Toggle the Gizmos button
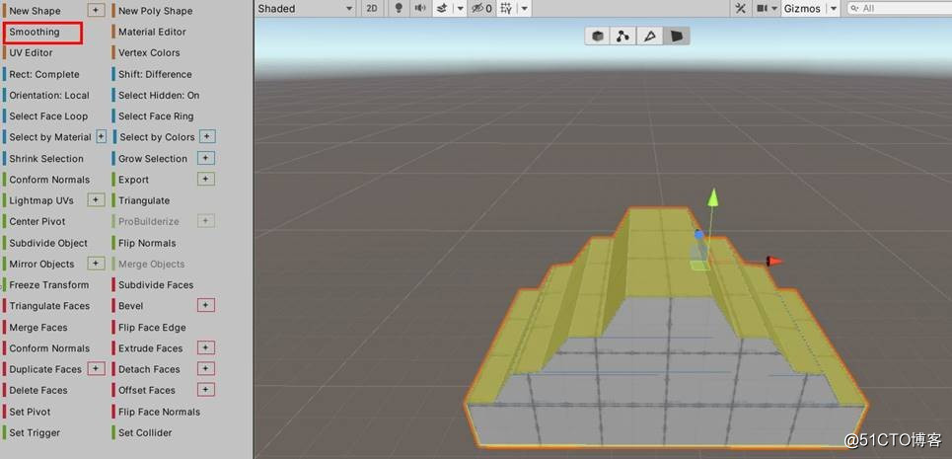The height and width of the screenshot is (459, 952). click(x=803, y=9)
